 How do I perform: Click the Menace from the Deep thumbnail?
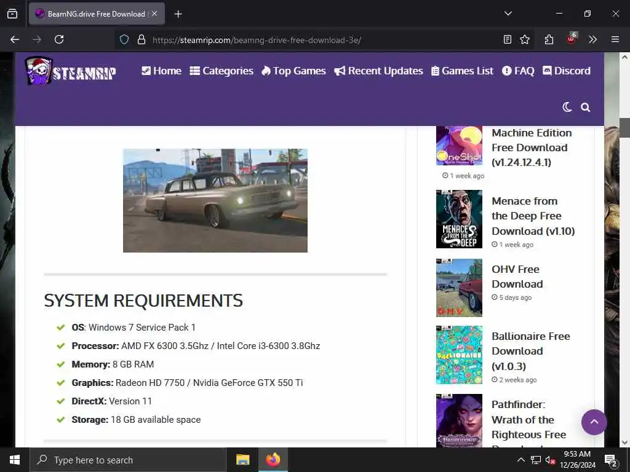[459, 219]
